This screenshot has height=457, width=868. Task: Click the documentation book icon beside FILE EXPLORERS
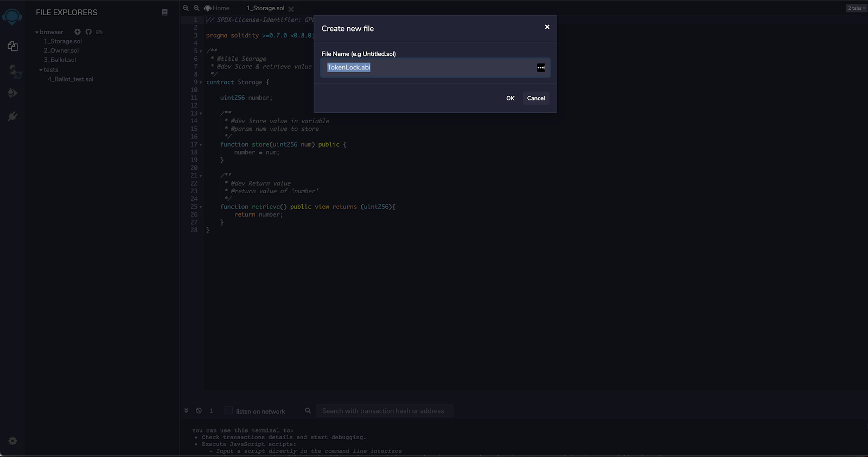164,12
